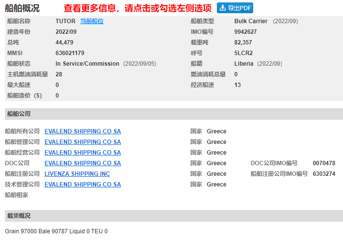Click the 载货概况 section header
Image resolution: width=343 pixels, height=242 pixels.
19,216
